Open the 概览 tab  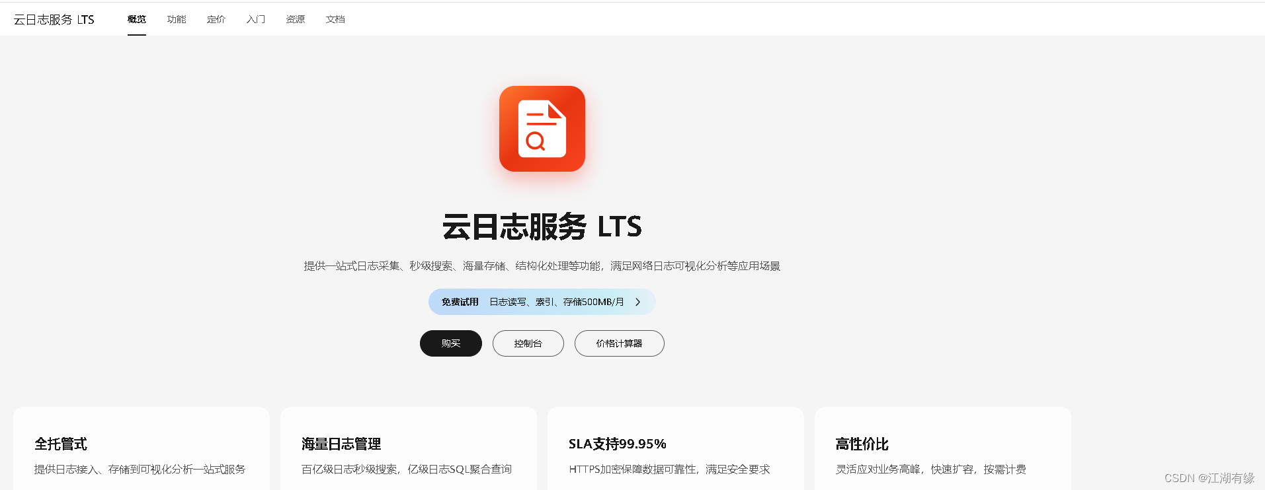[137, 19]
